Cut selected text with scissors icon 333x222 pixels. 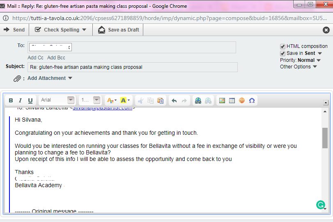coord(140,100)
